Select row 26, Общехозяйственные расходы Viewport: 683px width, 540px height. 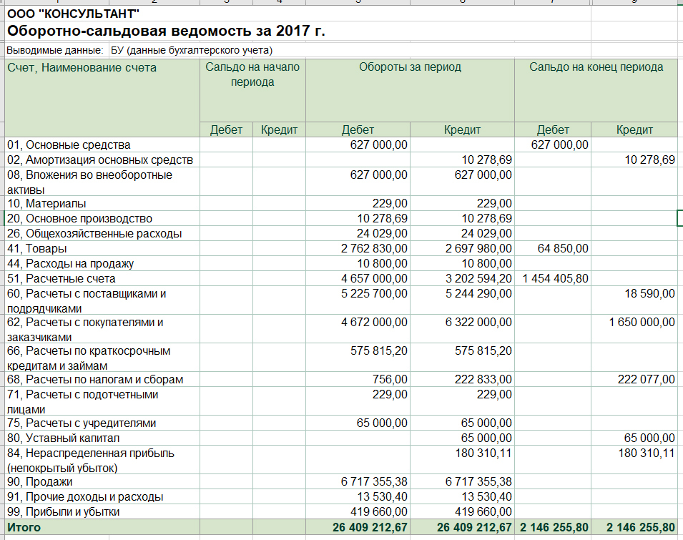[x=342, y=233]
